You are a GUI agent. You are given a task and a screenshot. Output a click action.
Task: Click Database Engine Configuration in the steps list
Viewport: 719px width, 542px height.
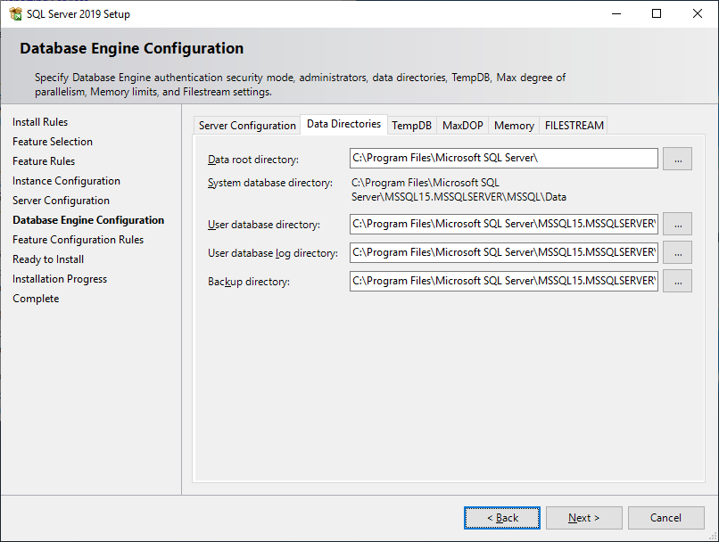point(88,220)
